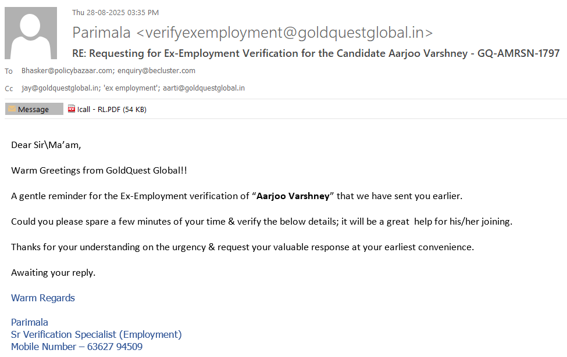Click the Warm Regards signature line

point(43,298)
